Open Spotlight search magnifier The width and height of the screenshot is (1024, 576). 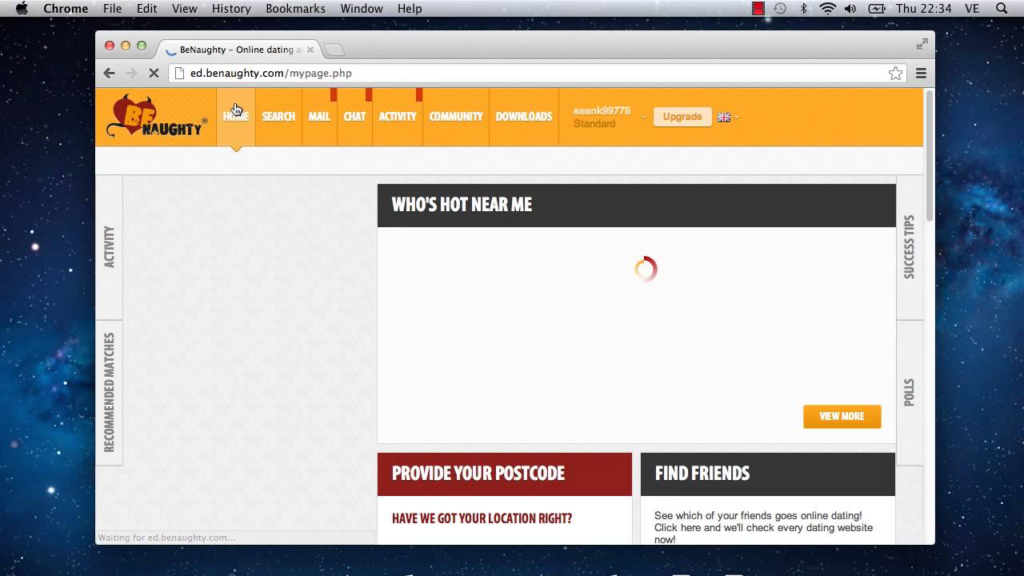(1002, 8)
